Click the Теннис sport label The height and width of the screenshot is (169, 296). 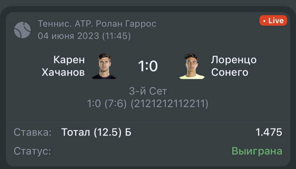pos(51,24)
